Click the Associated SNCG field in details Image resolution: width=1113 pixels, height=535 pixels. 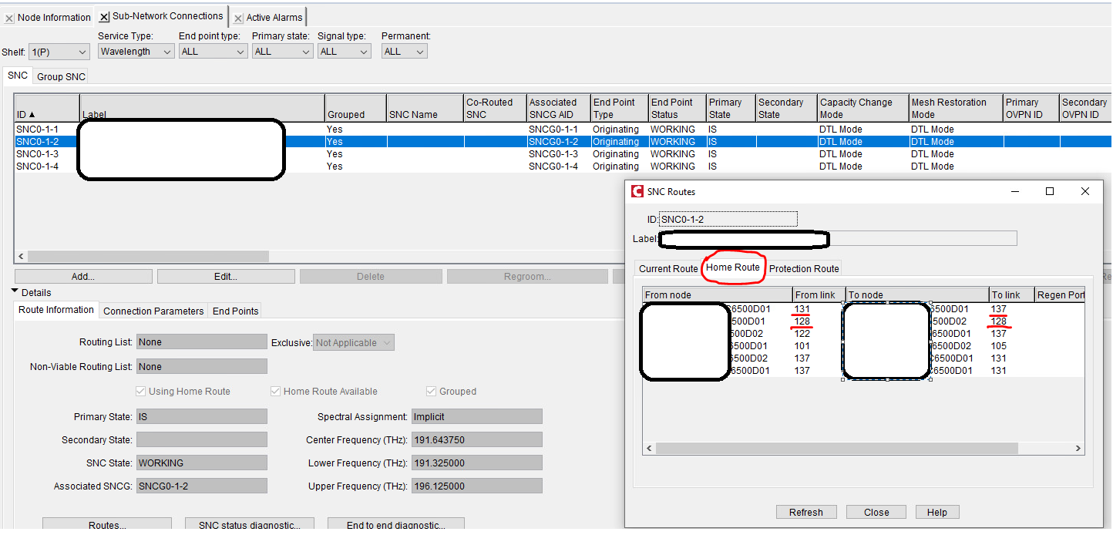[202, 486]
